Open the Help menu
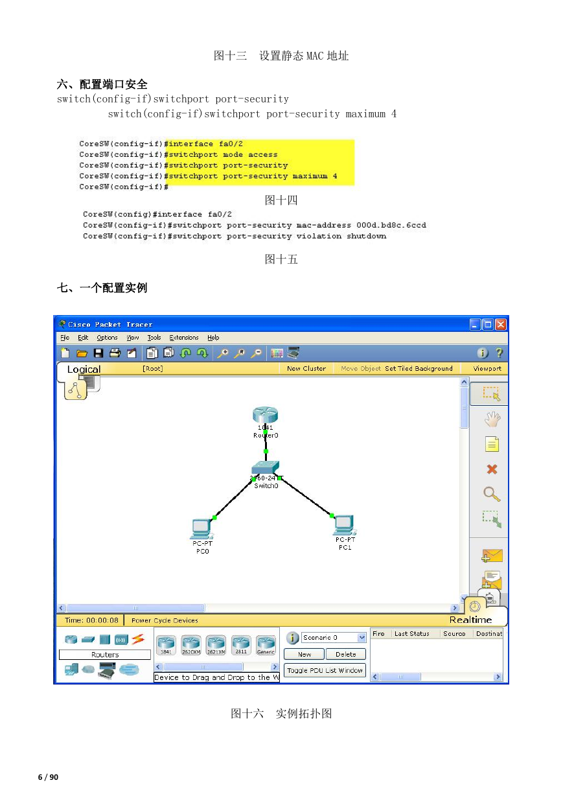Image resolution: width=563 pixels, height=796 pixels. tap(214, 338)
